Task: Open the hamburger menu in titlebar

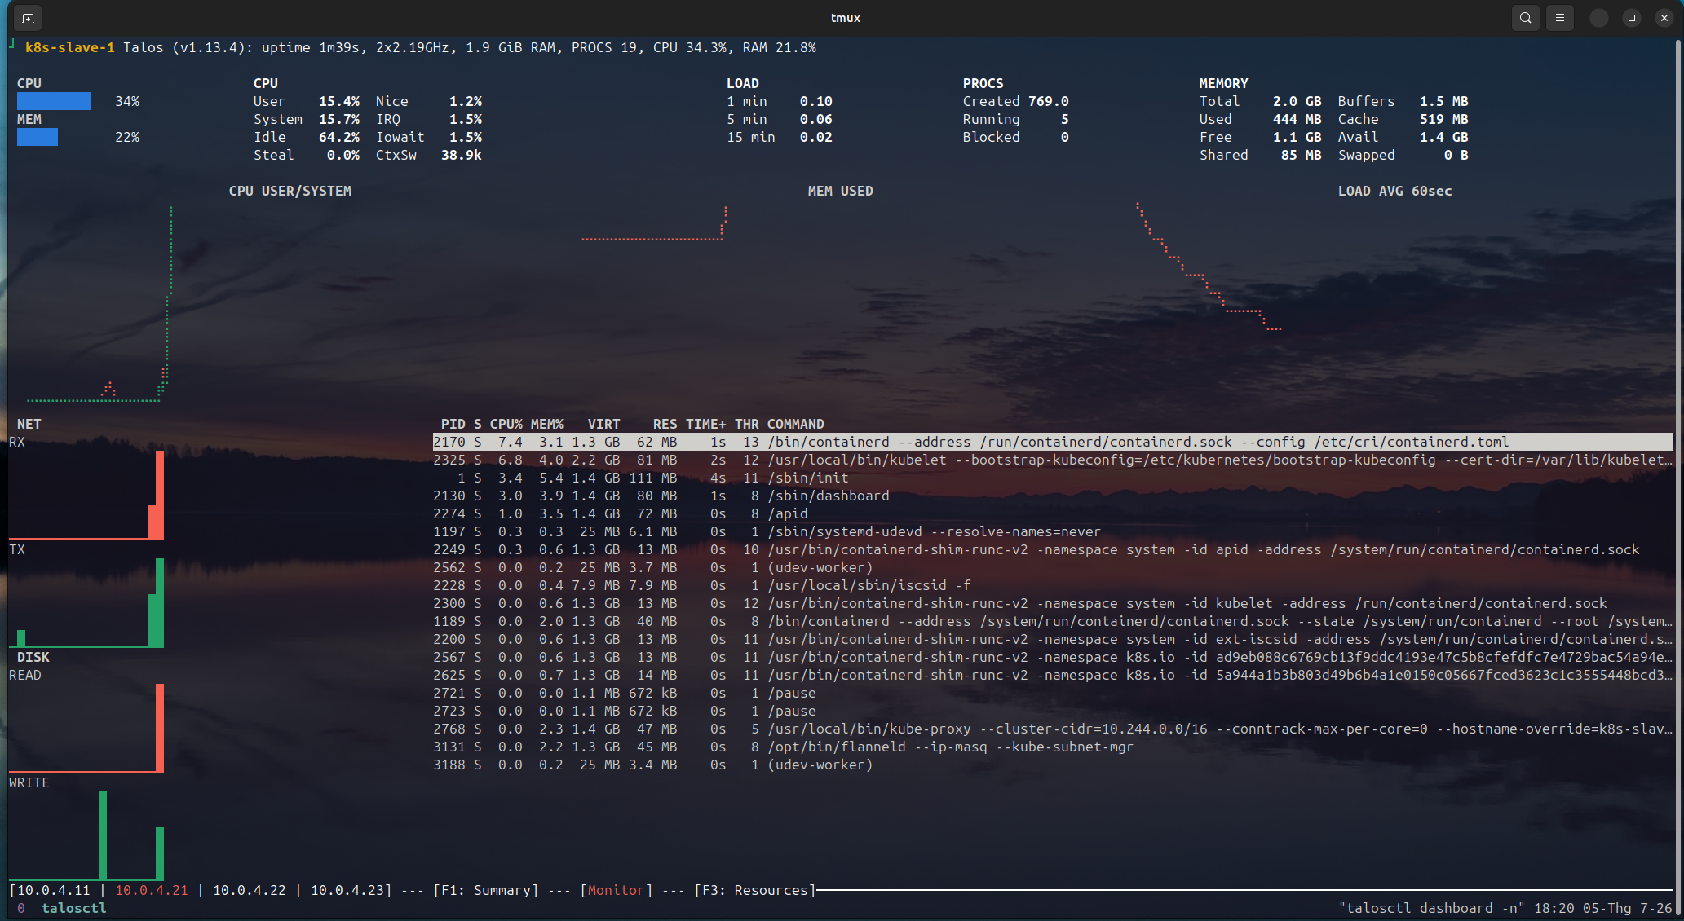Action: [x=1560, y=18]
